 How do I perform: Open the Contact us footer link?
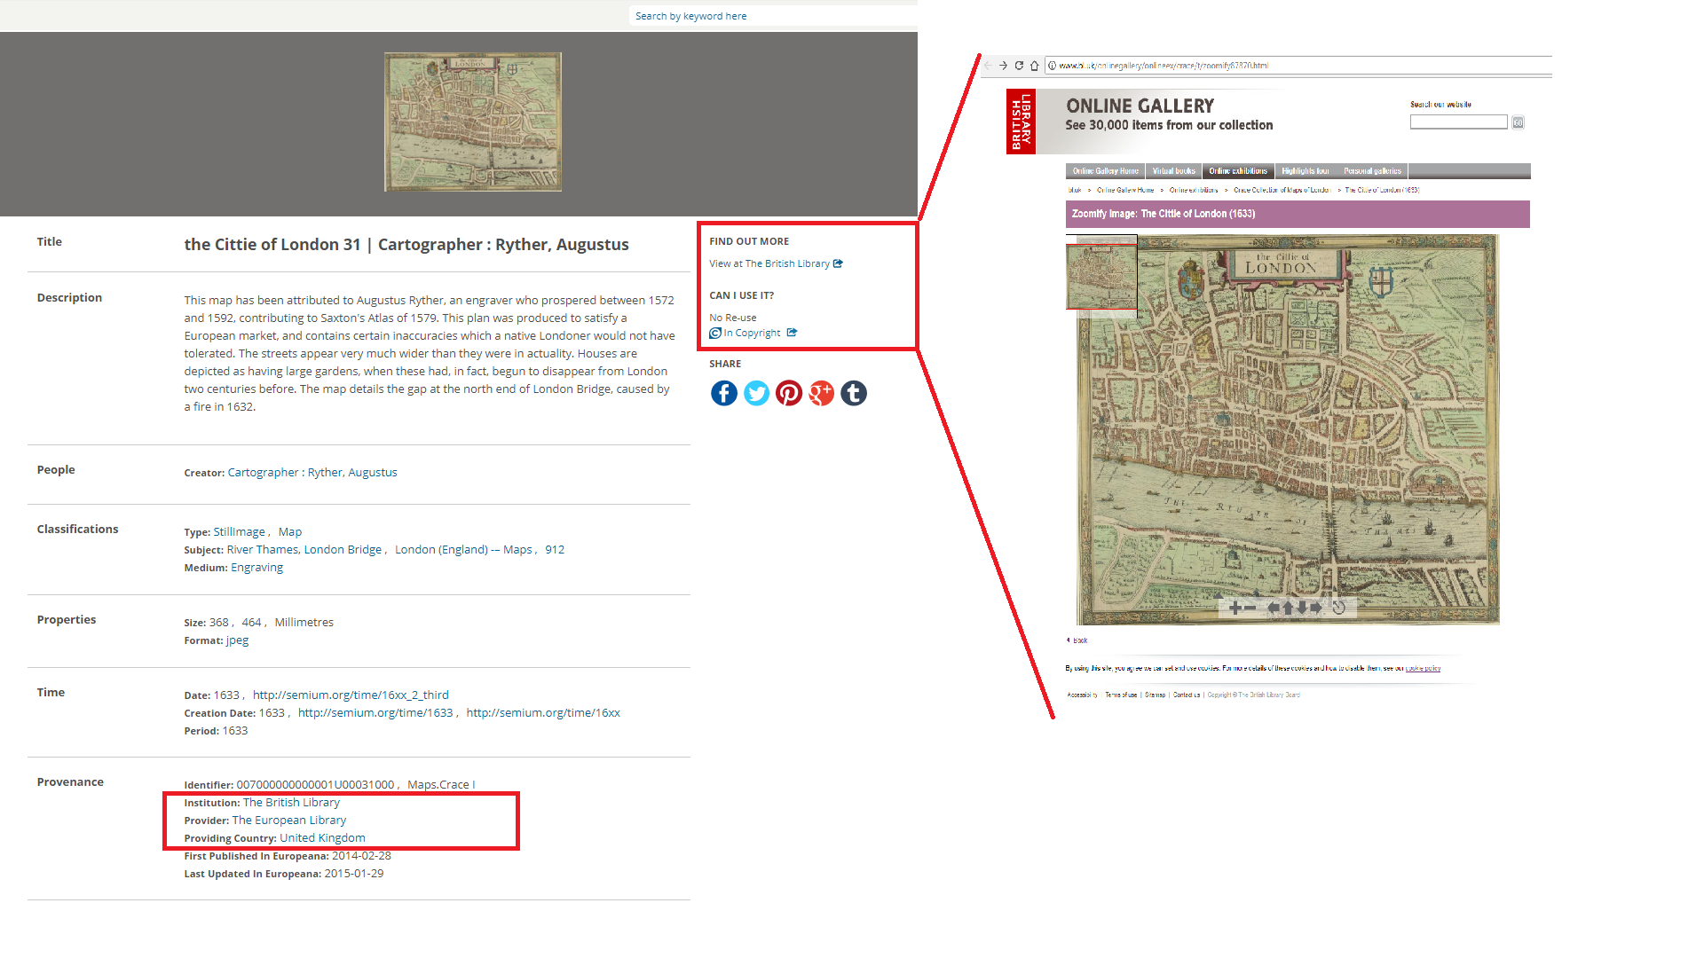(1187, 695)
